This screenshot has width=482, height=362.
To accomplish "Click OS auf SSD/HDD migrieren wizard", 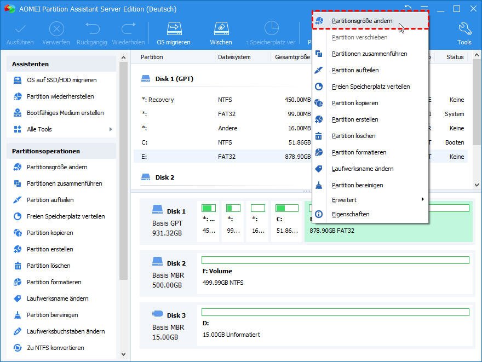I will pos(61,80).
